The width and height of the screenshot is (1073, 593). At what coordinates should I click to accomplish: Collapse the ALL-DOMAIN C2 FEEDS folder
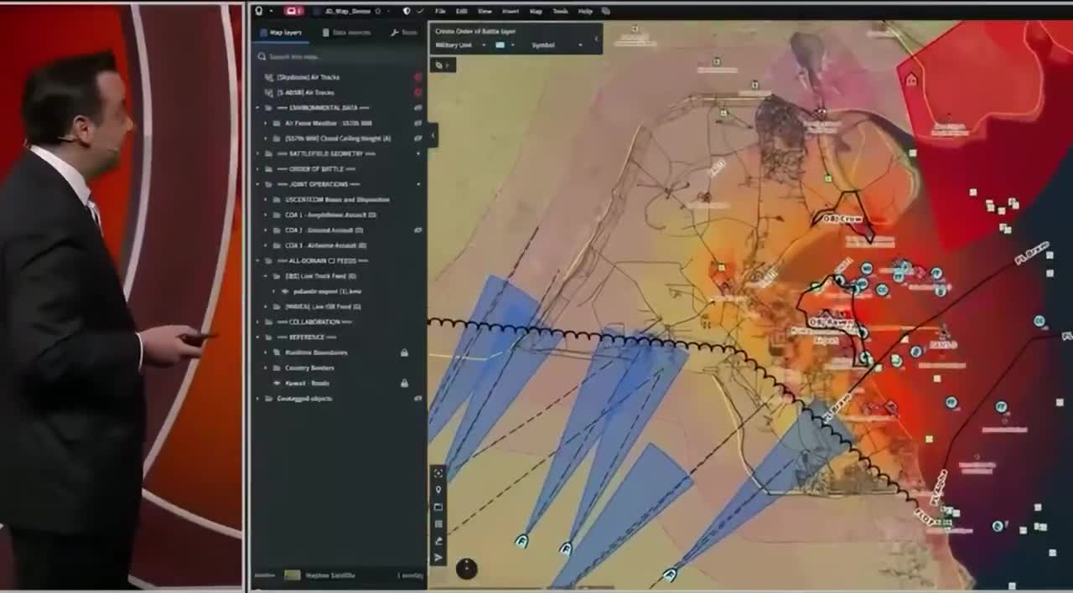[258, 260]
